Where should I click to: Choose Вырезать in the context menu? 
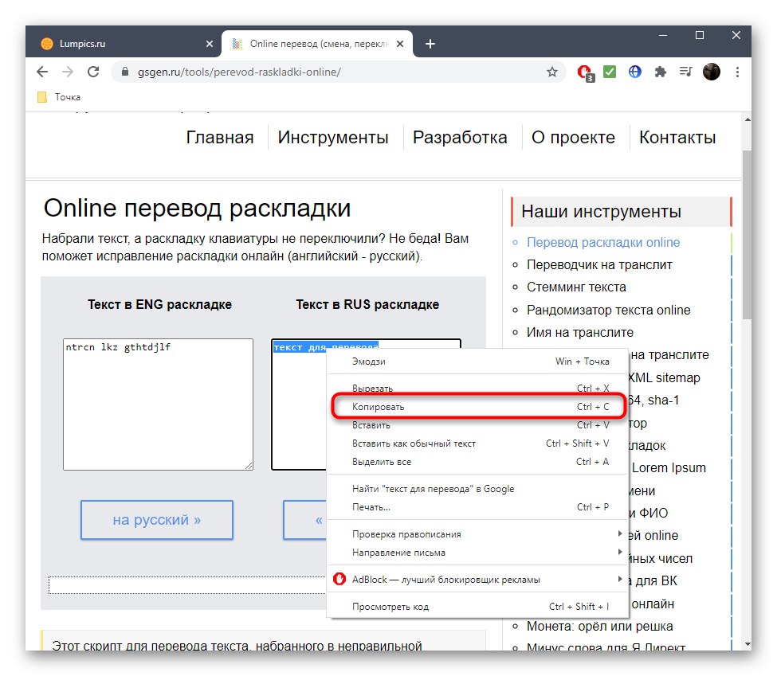(x=477, y=389)
